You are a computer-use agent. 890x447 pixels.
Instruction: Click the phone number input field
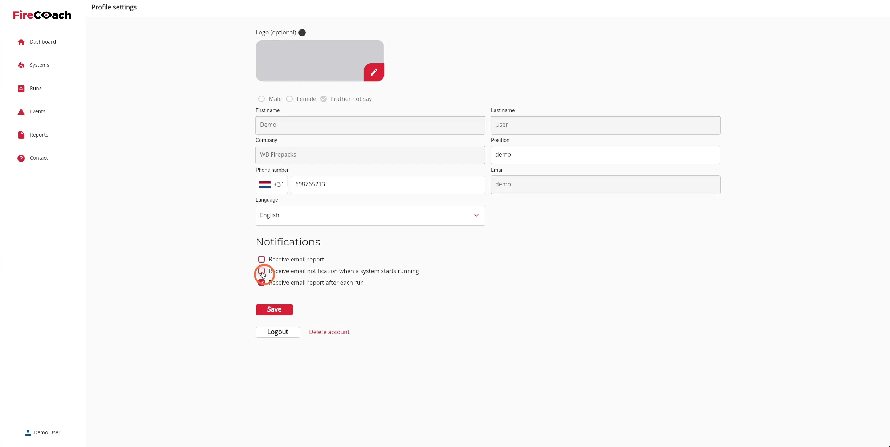tap(388, 185)
